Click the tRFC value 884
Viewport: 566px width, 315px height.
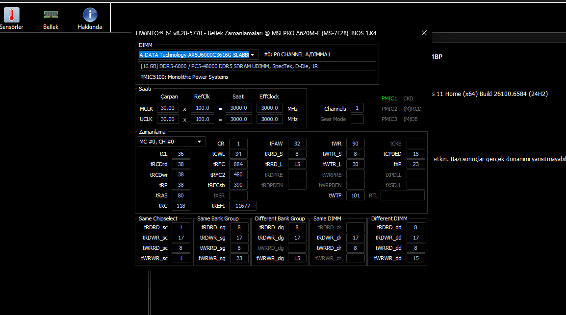tap(238, 164)
